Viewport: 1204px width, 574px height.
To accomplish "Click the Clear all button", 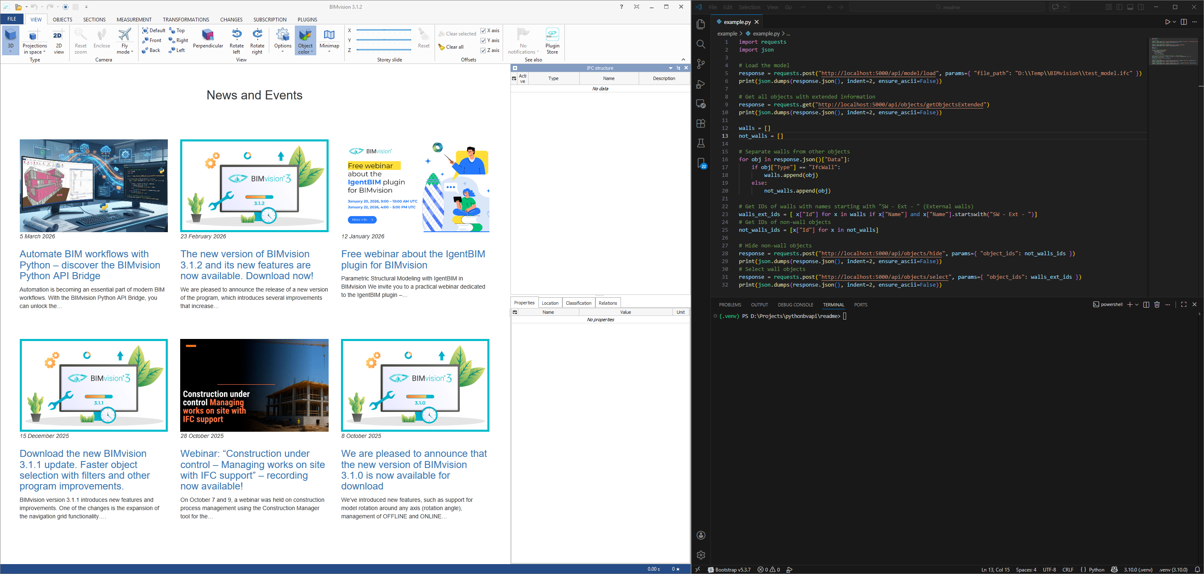I will 452,47.
